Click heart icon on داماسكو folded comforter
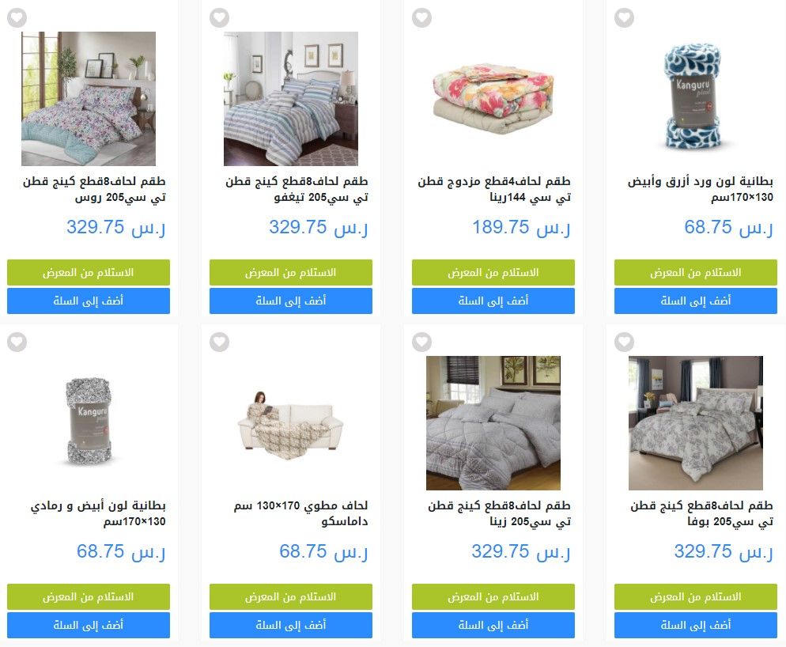 [220, 342]
